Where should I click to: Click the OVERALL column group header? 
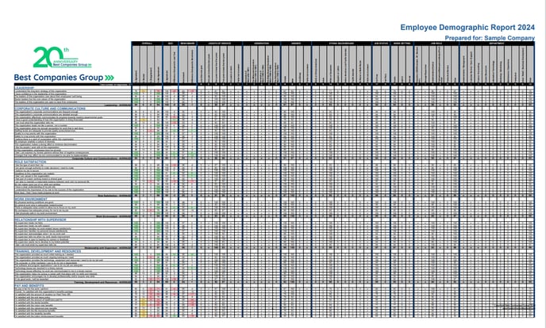coord(147,44)
